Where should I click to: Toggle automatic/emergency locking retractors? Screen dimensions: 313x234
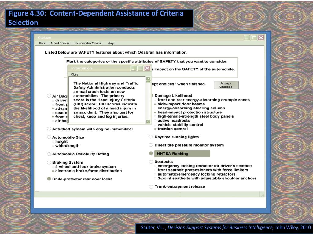pos(155,174)
